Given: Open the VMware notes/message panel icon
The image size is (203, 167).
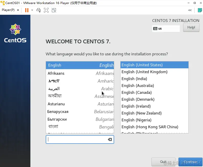Looking at the screenshot, I should coord(200,10).
